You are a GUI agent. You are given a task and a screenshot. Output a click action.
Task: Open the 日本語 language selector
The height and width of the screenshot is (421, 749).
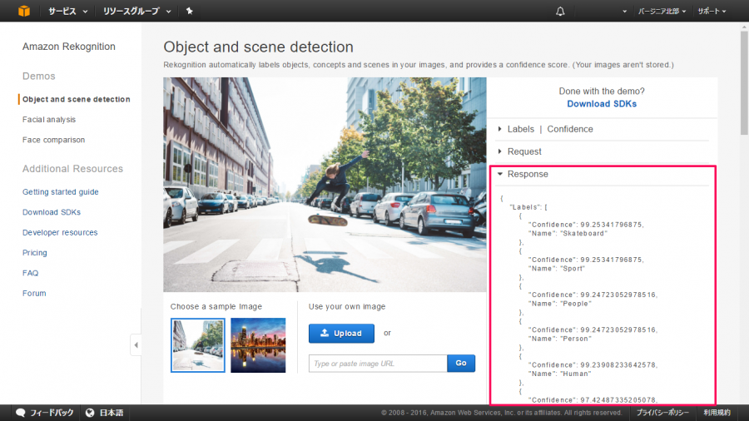click(x=111, y=413)
